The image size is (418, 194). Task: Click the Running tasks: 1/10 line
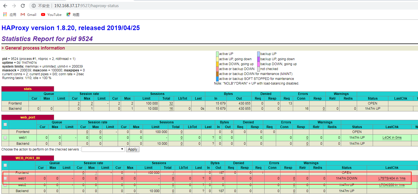click(27, 78)
